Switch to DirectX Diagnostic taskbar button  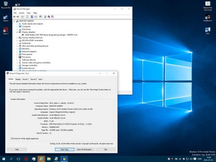(x=64, y=159)
